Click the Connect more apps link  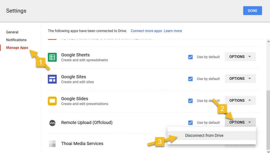click(146, 31)
